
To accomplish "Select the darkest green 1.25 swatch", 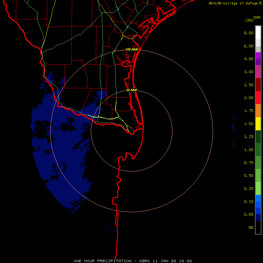I will pyautogui.click(x=258, y=137).
